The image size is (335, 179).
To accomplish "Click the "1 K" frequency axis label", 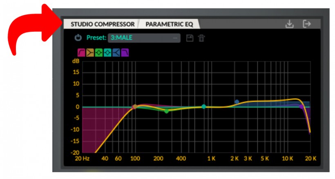I will click(211, 158).
